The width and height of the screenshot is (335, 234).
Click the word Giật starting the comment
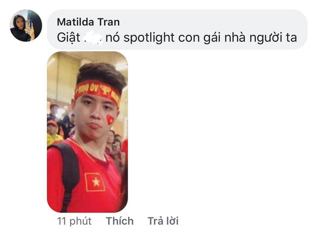pyautogui.click(x=69, y=38)
